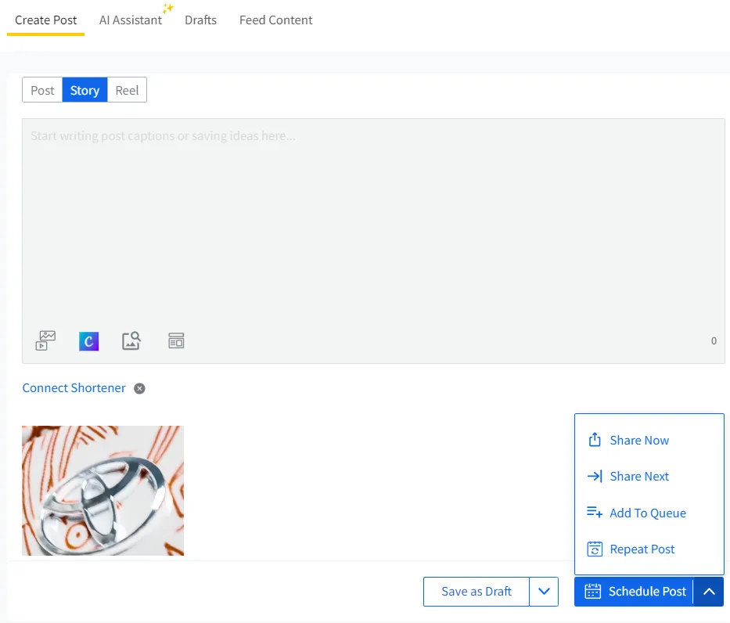Remove the shortener with the x button
Image resolution: width=730 pixels, height=623 pixels.
tap(139, 388)
